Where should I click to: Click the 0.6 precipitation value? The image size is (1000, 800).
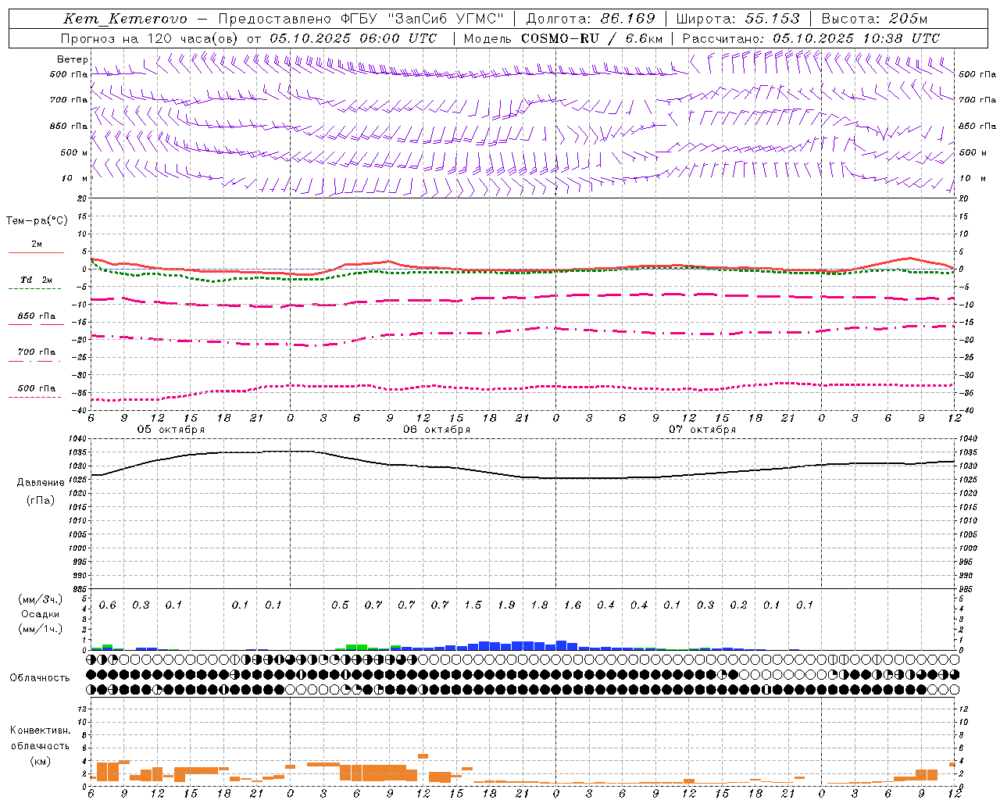coord(107,605)
